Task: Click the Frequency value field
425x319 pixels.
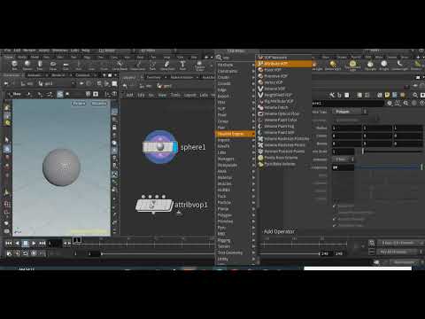Action: point(344,167)
